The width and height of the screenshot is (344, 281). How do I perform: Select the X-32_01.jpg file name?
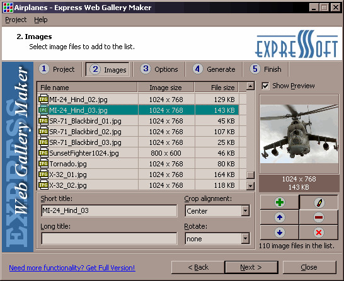point(68,175)
